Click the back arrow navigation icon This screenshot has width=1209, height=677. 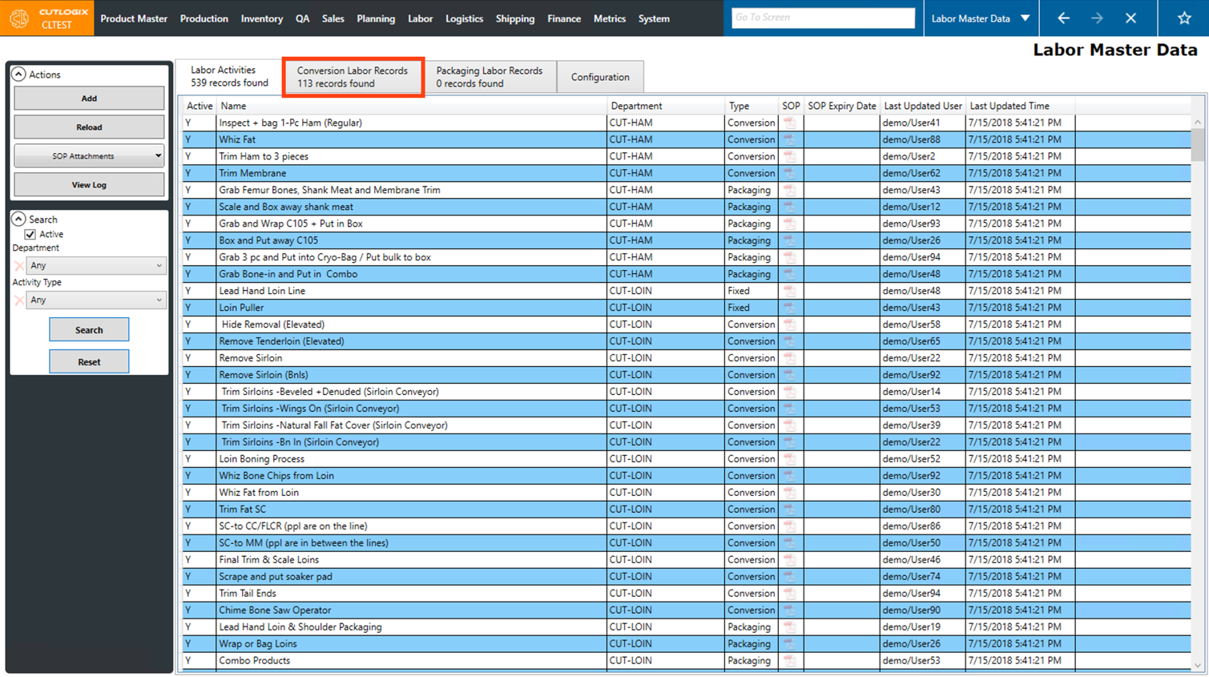pos(1063,18)
